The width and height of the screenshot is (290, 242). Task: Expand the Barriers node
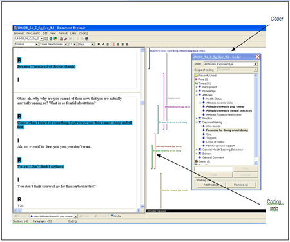coord(197,154)
